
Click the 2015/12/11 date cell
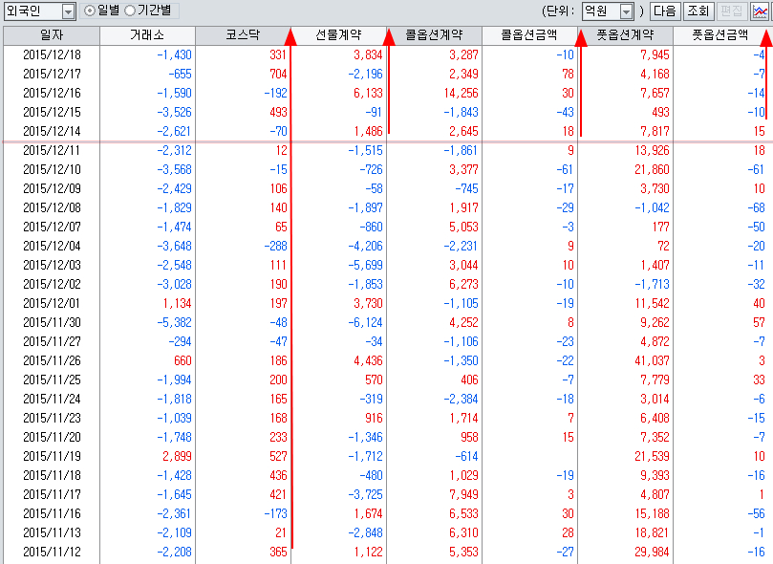click(x=51, y=150)
